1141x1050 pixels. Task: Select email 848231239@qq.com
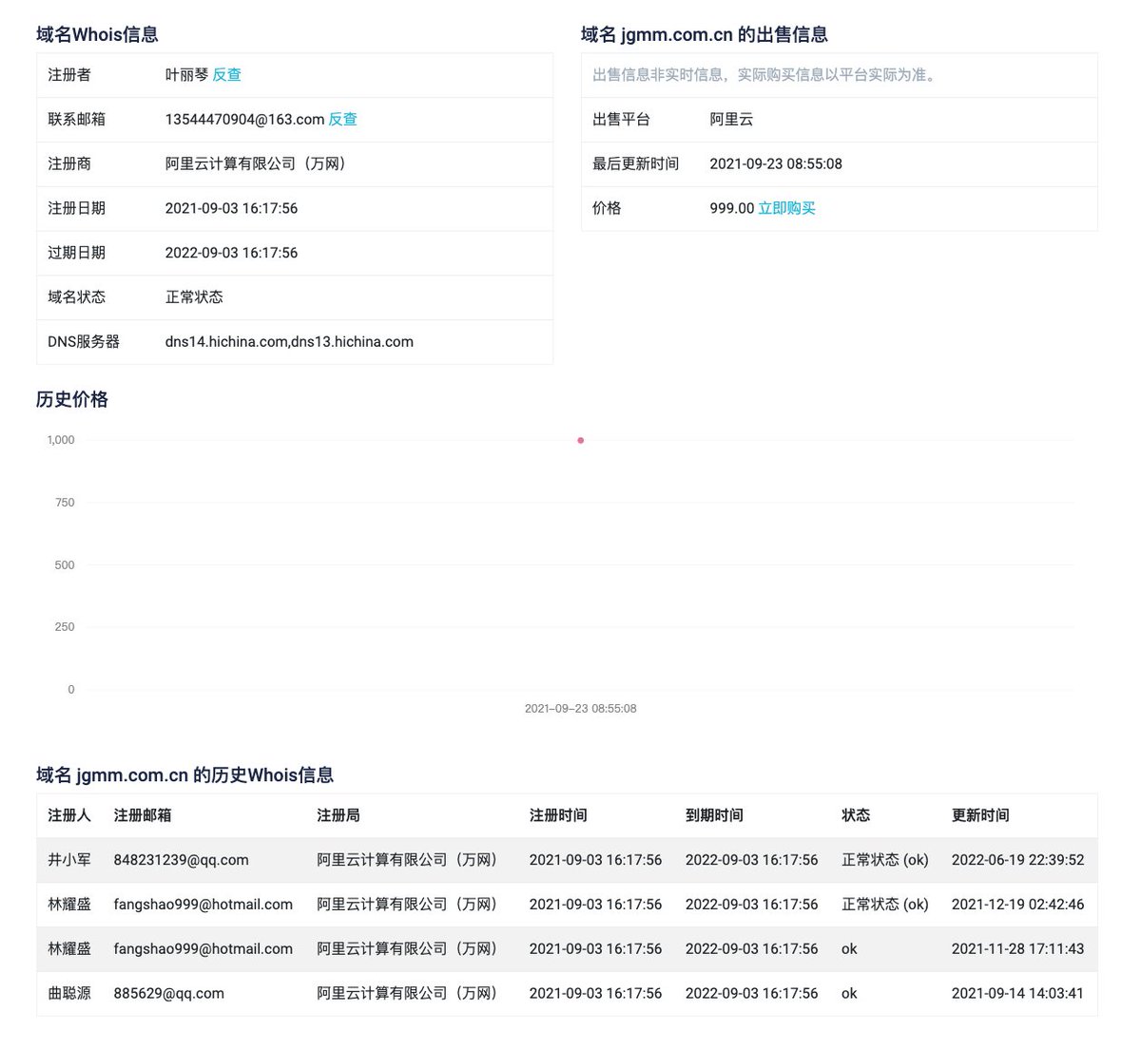[x=181, y=860]
